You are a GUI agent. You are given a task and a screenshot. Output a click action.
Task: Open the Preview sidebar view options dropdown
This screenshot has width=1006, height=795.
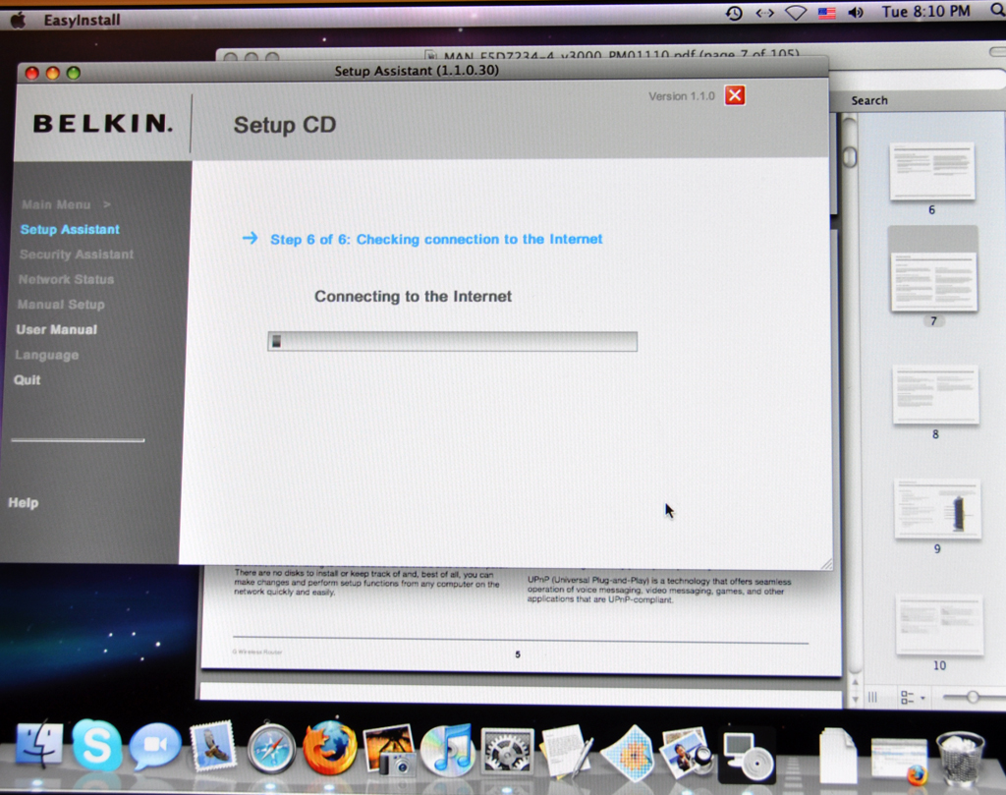click(913, 697)
